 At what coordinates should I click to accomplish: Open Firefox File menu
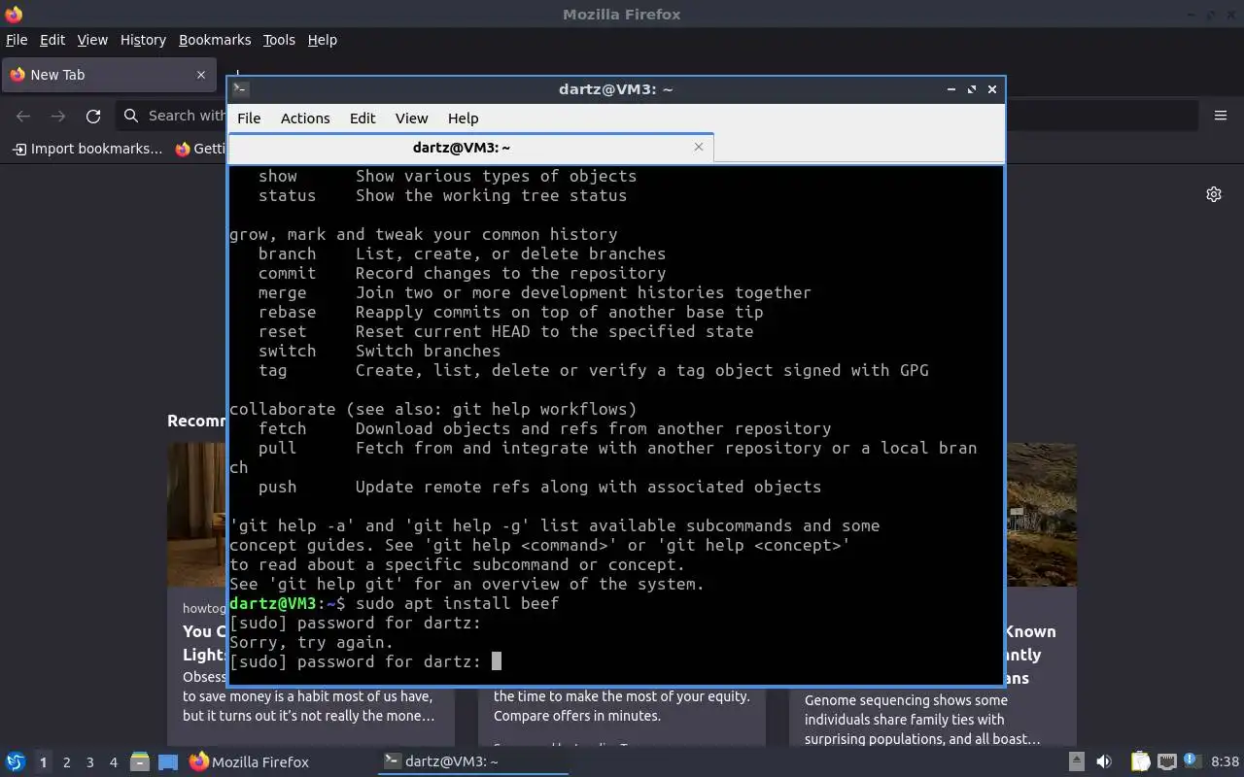(x=17, y=40)
